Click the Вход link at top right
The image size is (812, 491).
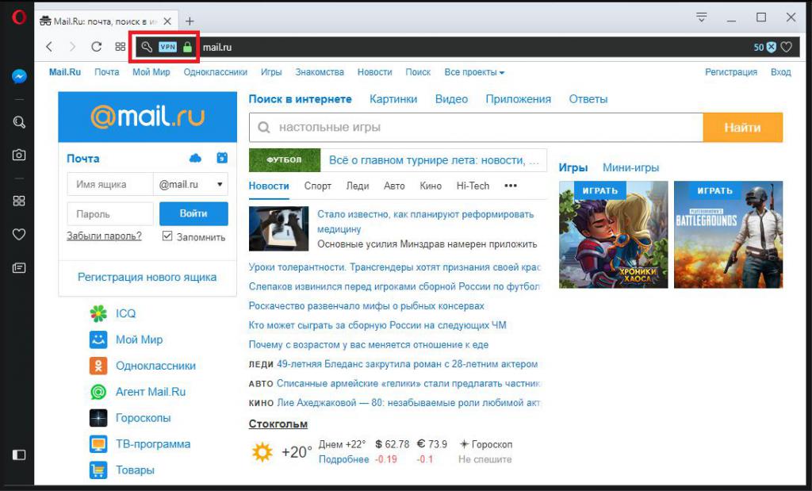point(780,72)
